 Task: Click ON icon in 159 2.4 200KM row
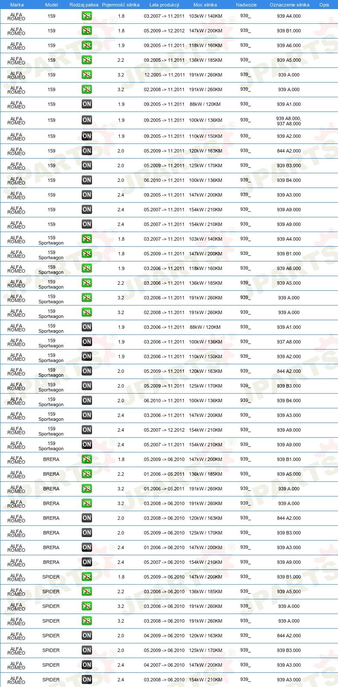click(87, 195)
